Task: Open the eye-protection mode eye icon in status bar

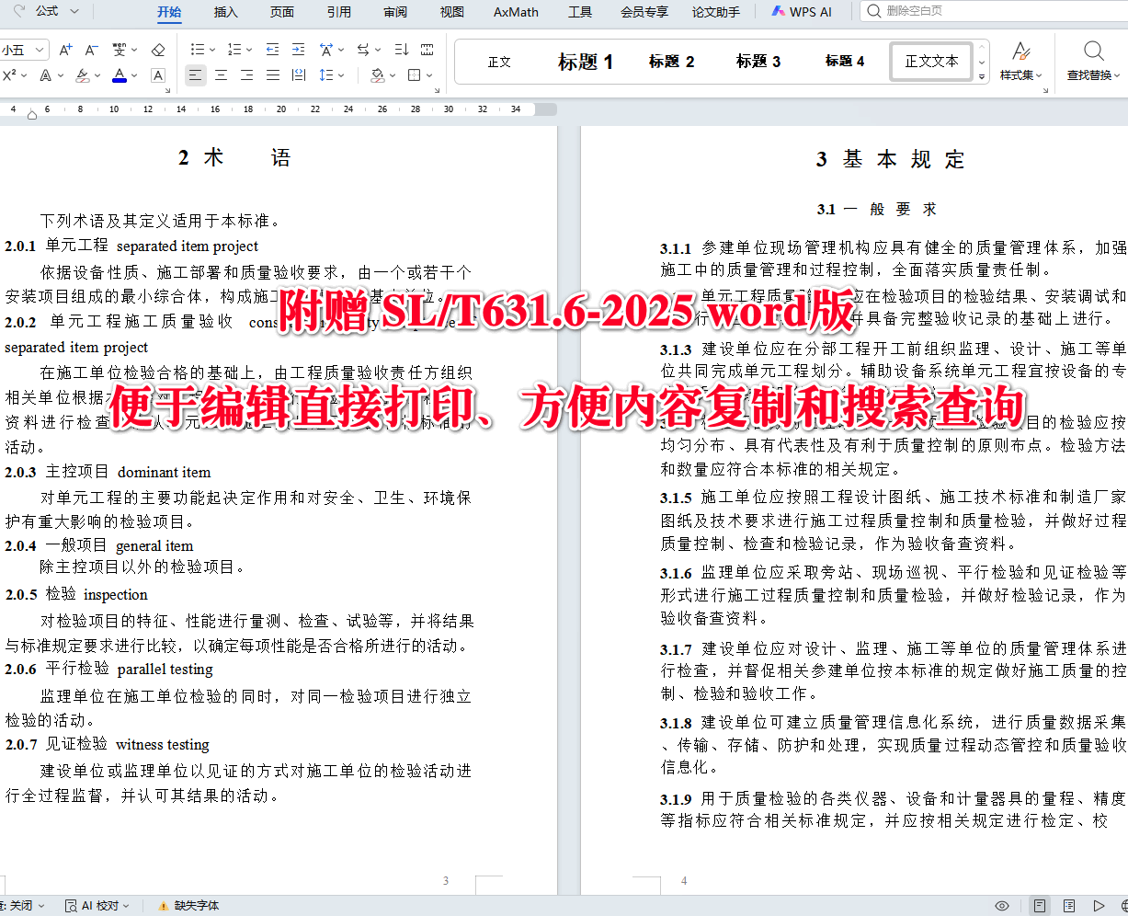Action: click(x=1002, y=906)
